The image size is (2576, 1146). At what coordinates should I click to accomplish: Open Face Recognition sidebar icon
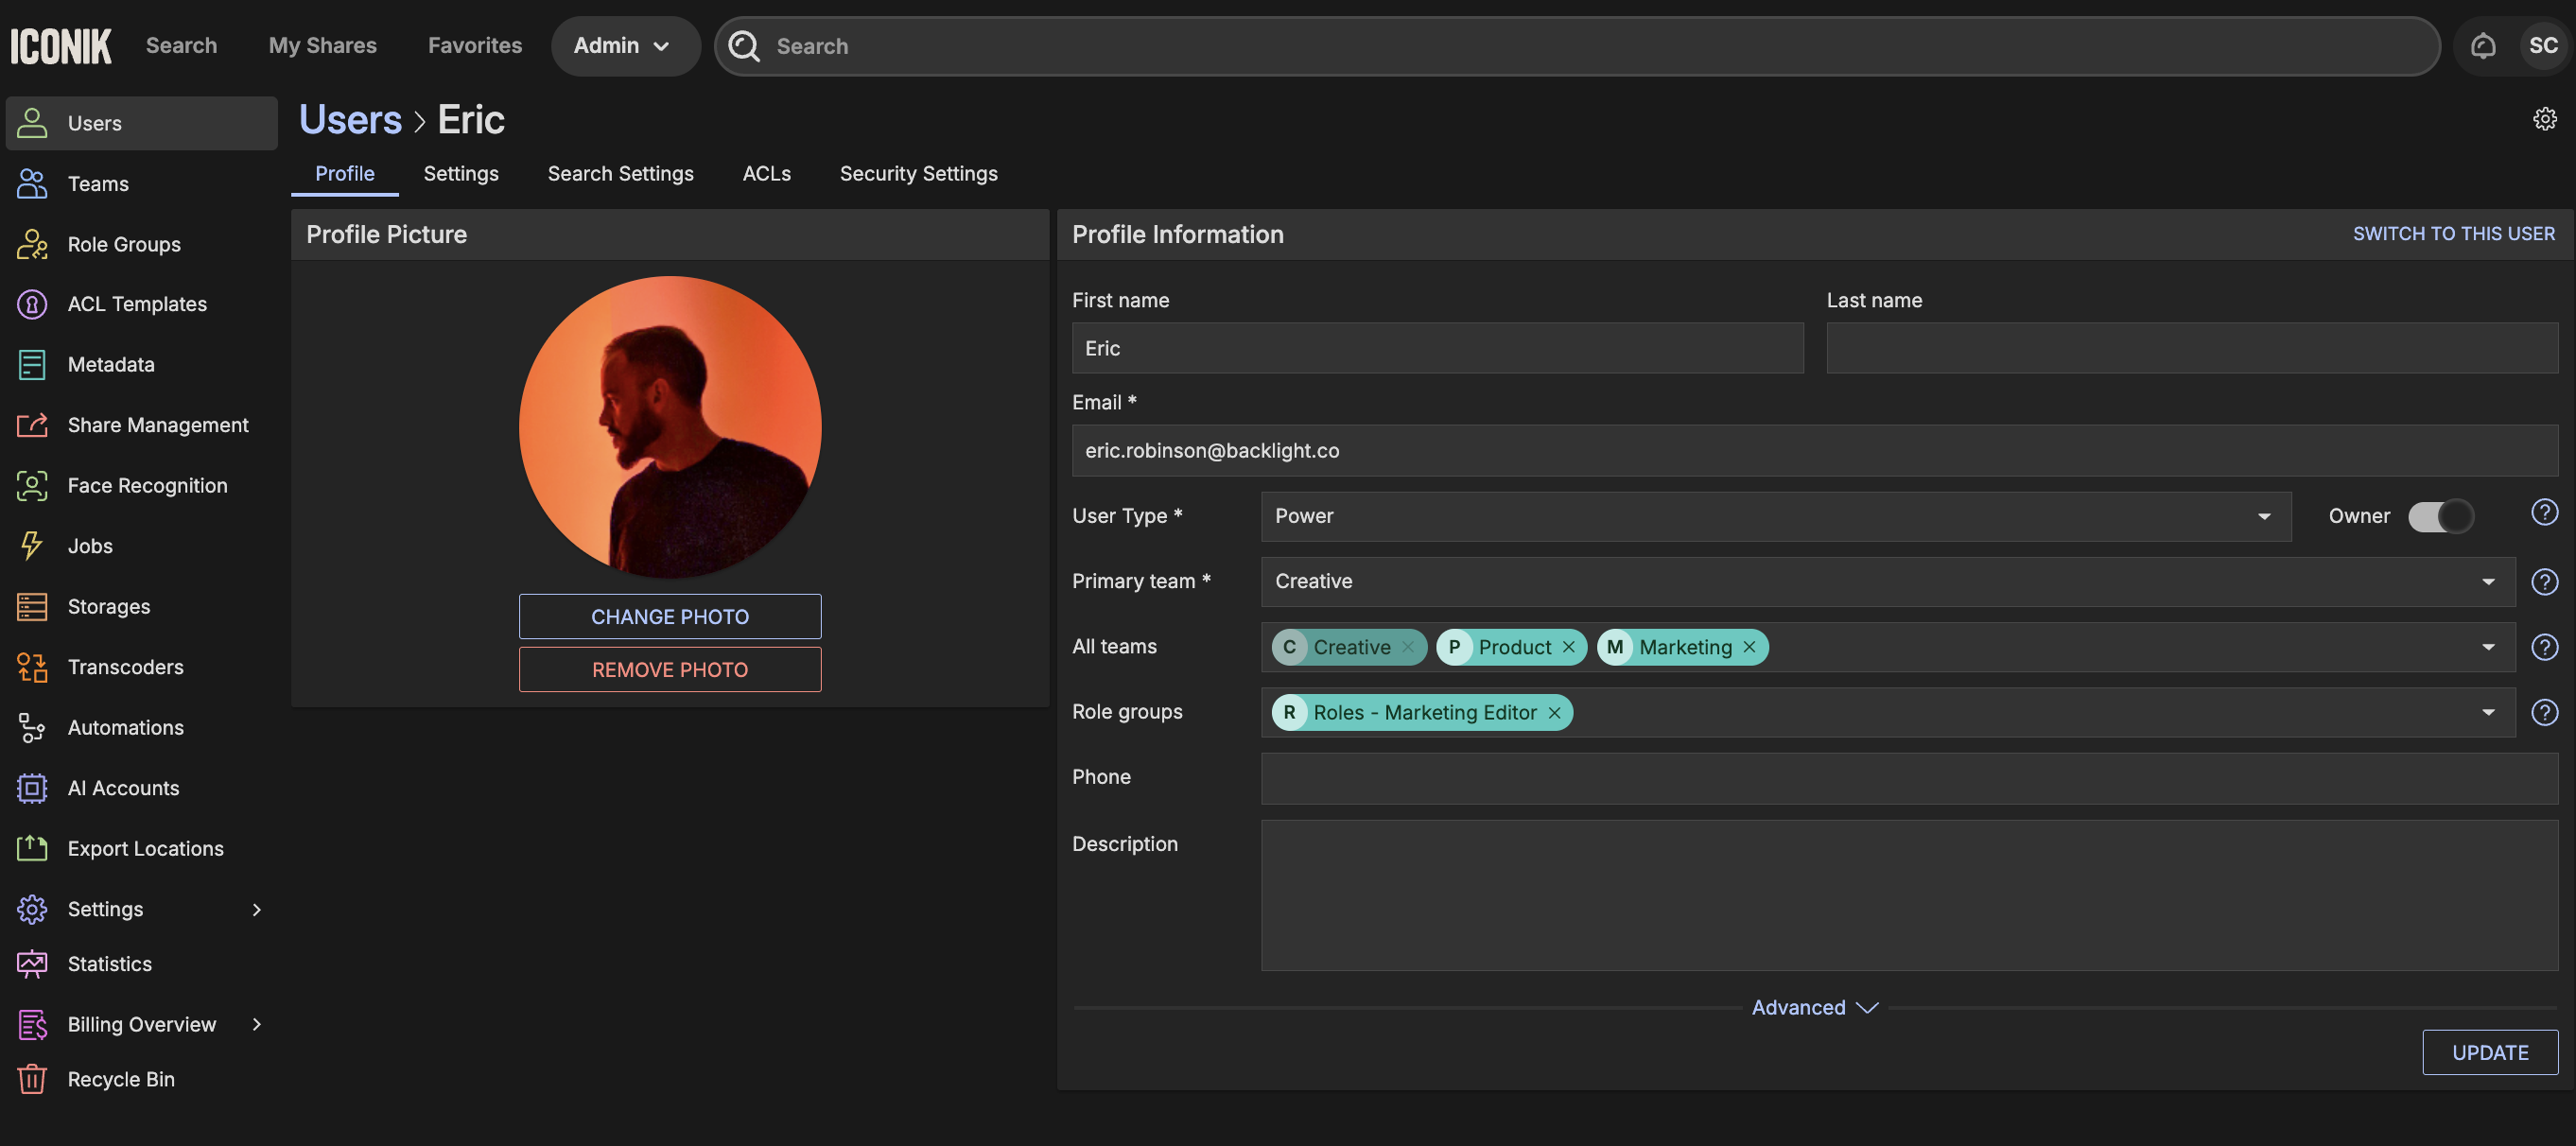click(x=32, y=486)
